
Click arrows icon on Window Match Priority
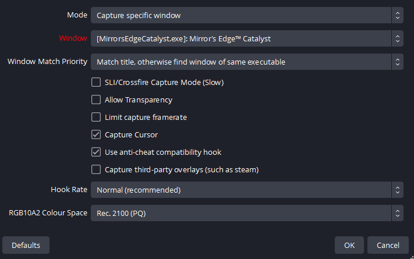coord(397,62)
